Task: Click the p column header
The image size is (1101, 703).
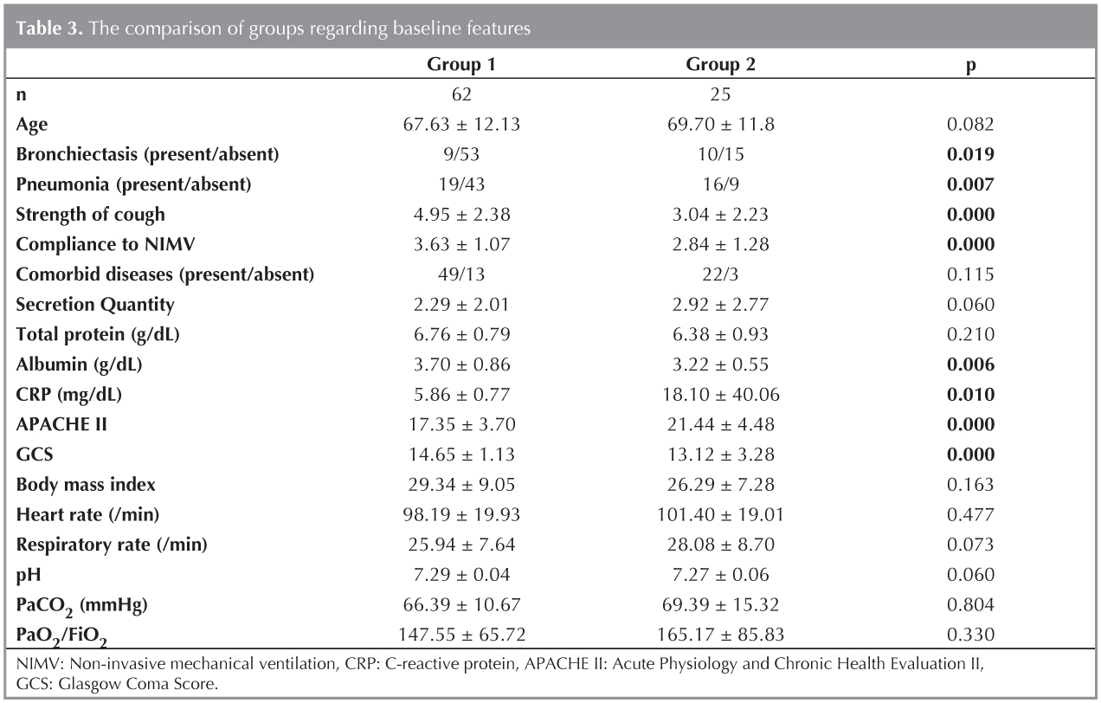Action: coord(970,66)
